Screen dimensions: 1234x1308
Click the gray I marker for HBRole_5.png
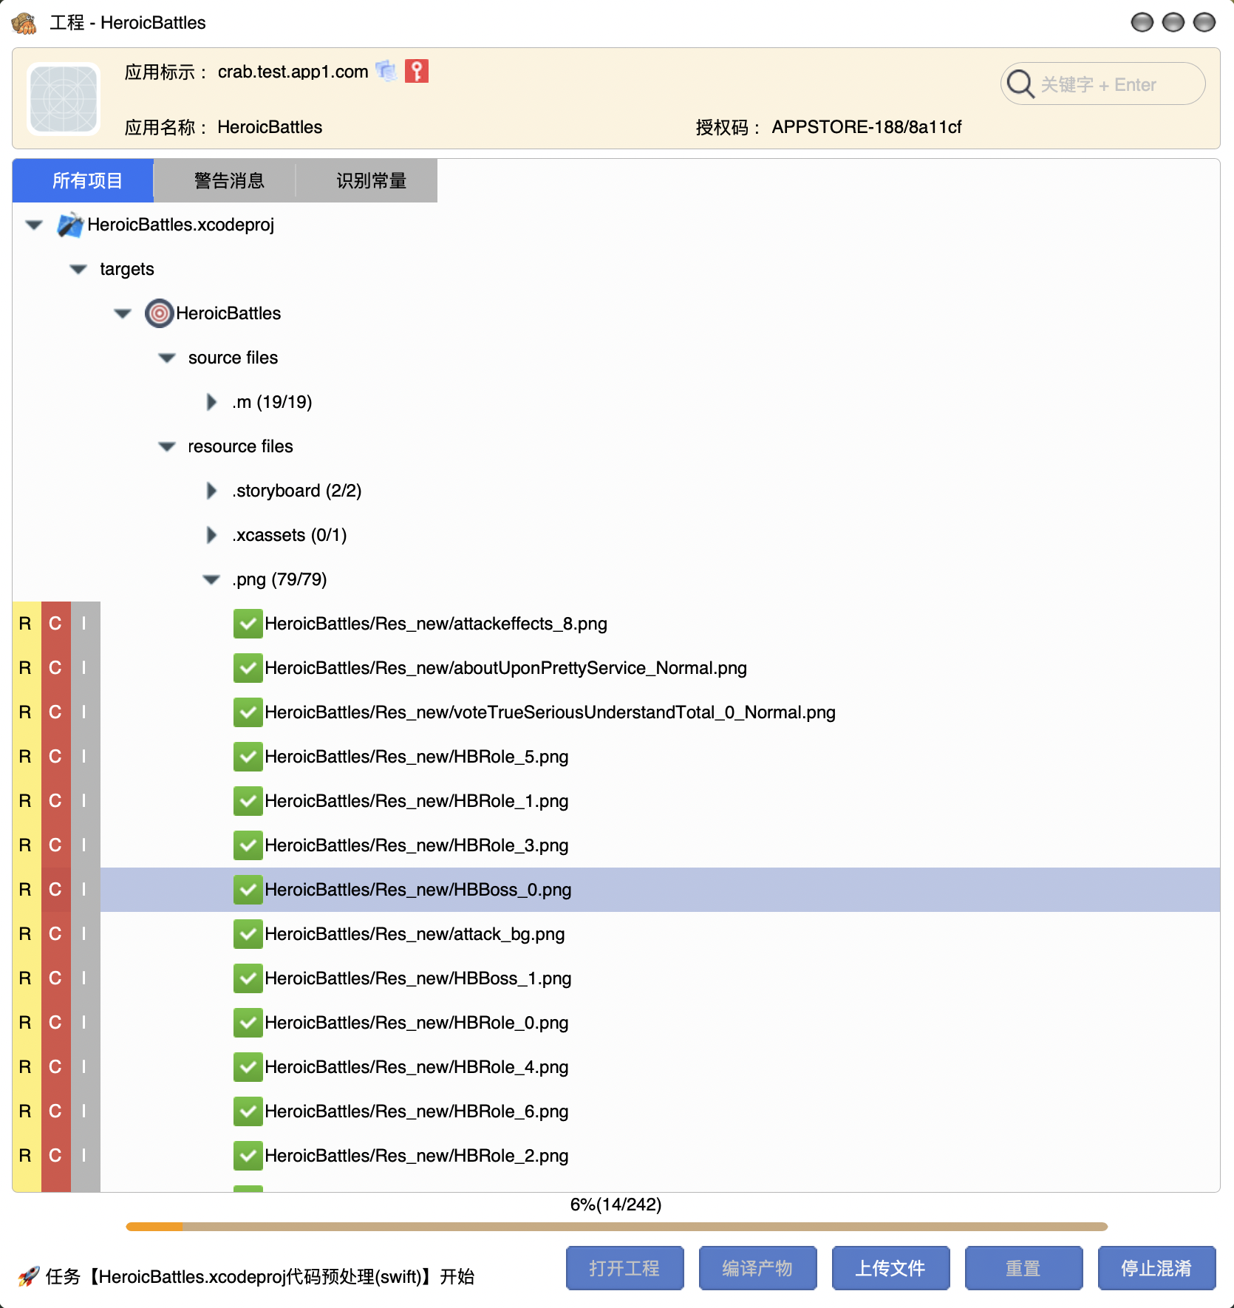[x=85, y=757]
